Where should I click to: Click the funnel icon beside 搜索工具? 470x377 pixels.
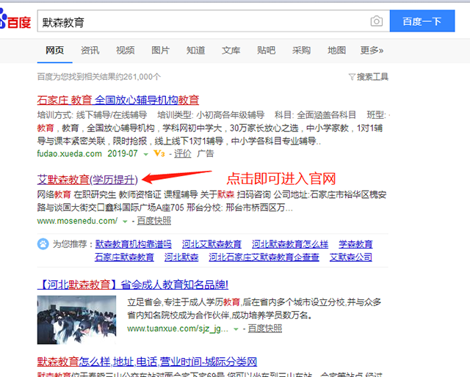(352, 77)
